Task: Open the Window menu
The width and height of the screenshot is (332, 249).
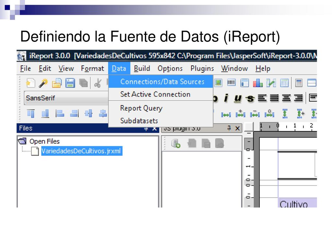Action: pos(234,68)
